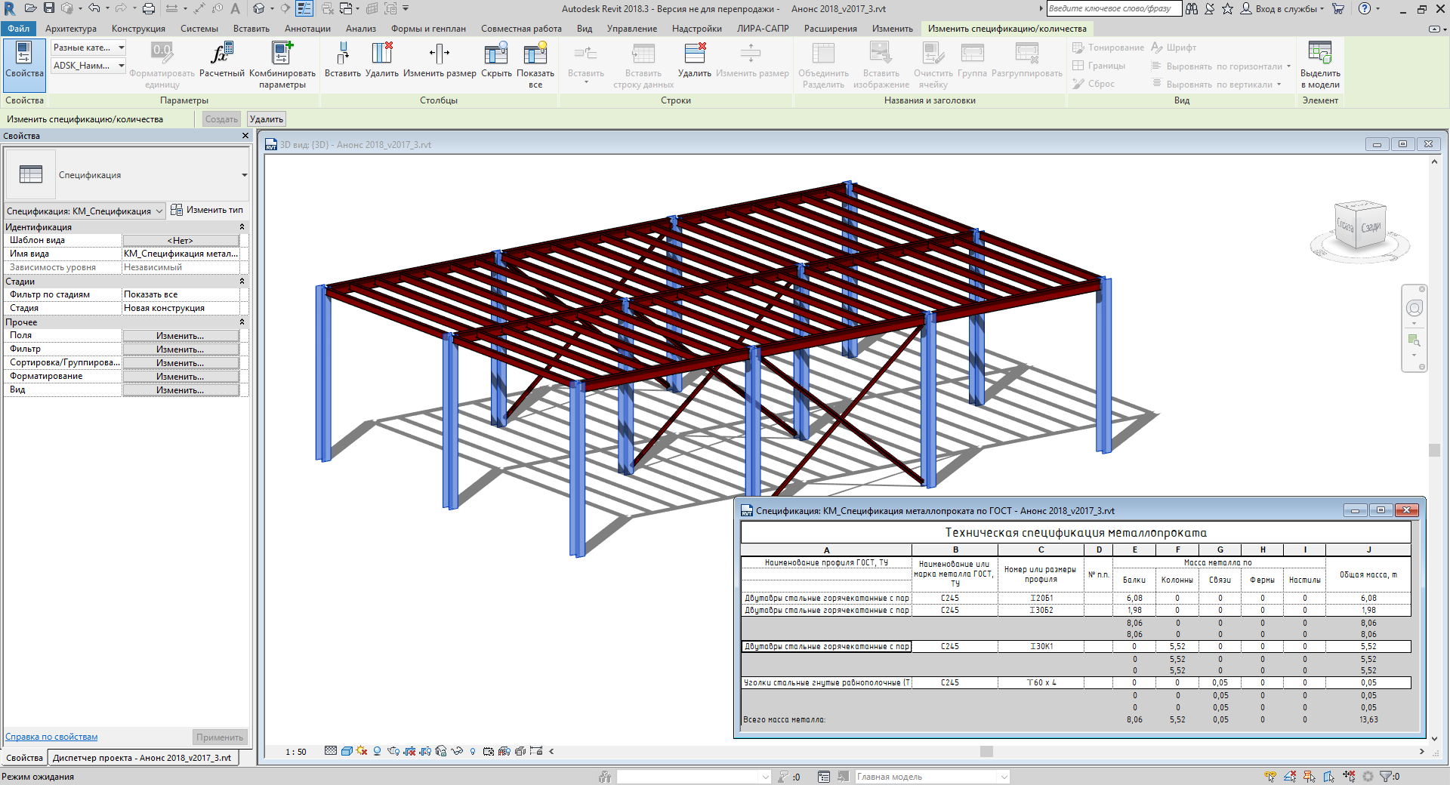Click Изменить button for Поля
1450x785 pixels.
click(x=180, y=336)
